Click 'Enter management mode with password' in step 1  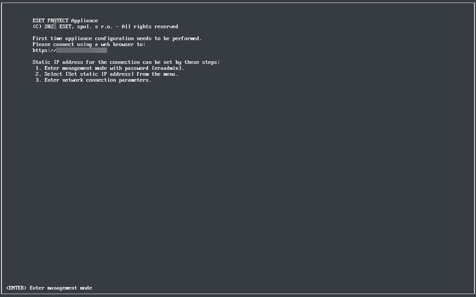(96, 69)
